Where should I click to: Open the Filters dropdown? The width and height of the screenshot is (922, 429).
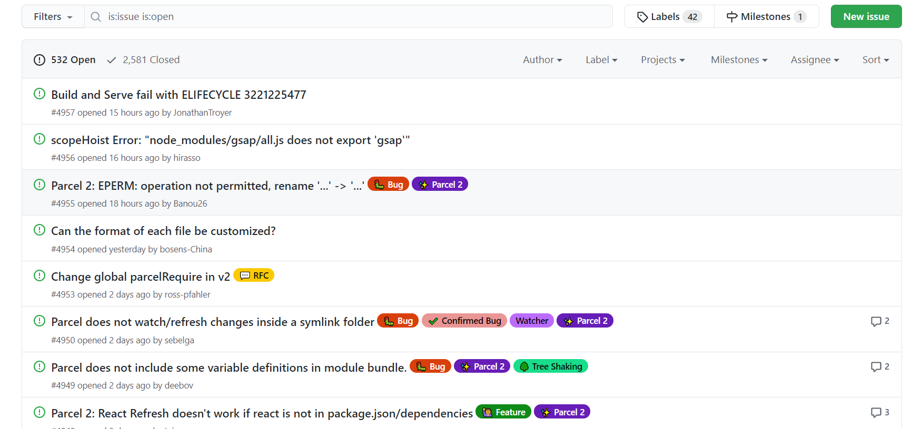coord(53,17)
